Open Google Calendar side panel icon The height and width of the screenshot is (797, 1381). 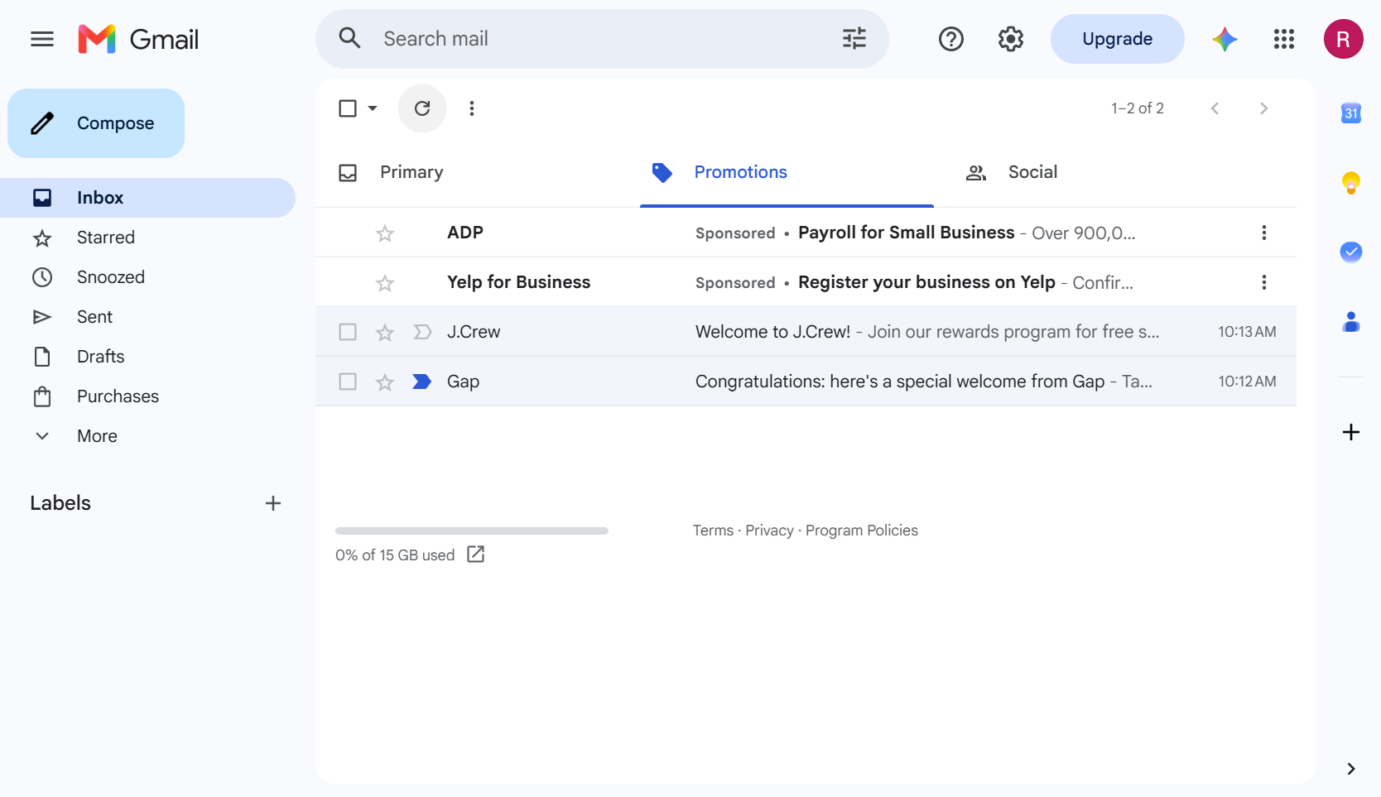coord(1351,113)
